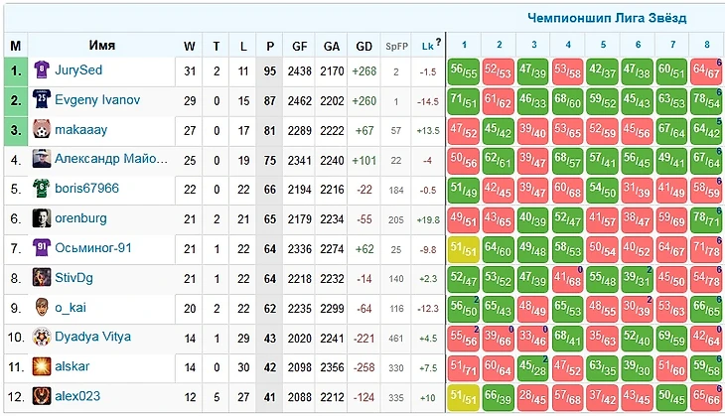The image size is (725, 416).
Task: Click Dyadya Vitya's soccer ball avatar
Action: 41,337
